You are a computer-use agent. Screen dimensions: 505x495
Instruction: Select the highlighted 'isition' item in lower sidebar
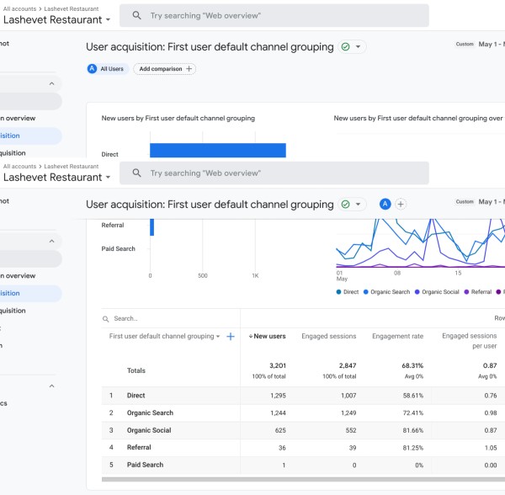30,293
